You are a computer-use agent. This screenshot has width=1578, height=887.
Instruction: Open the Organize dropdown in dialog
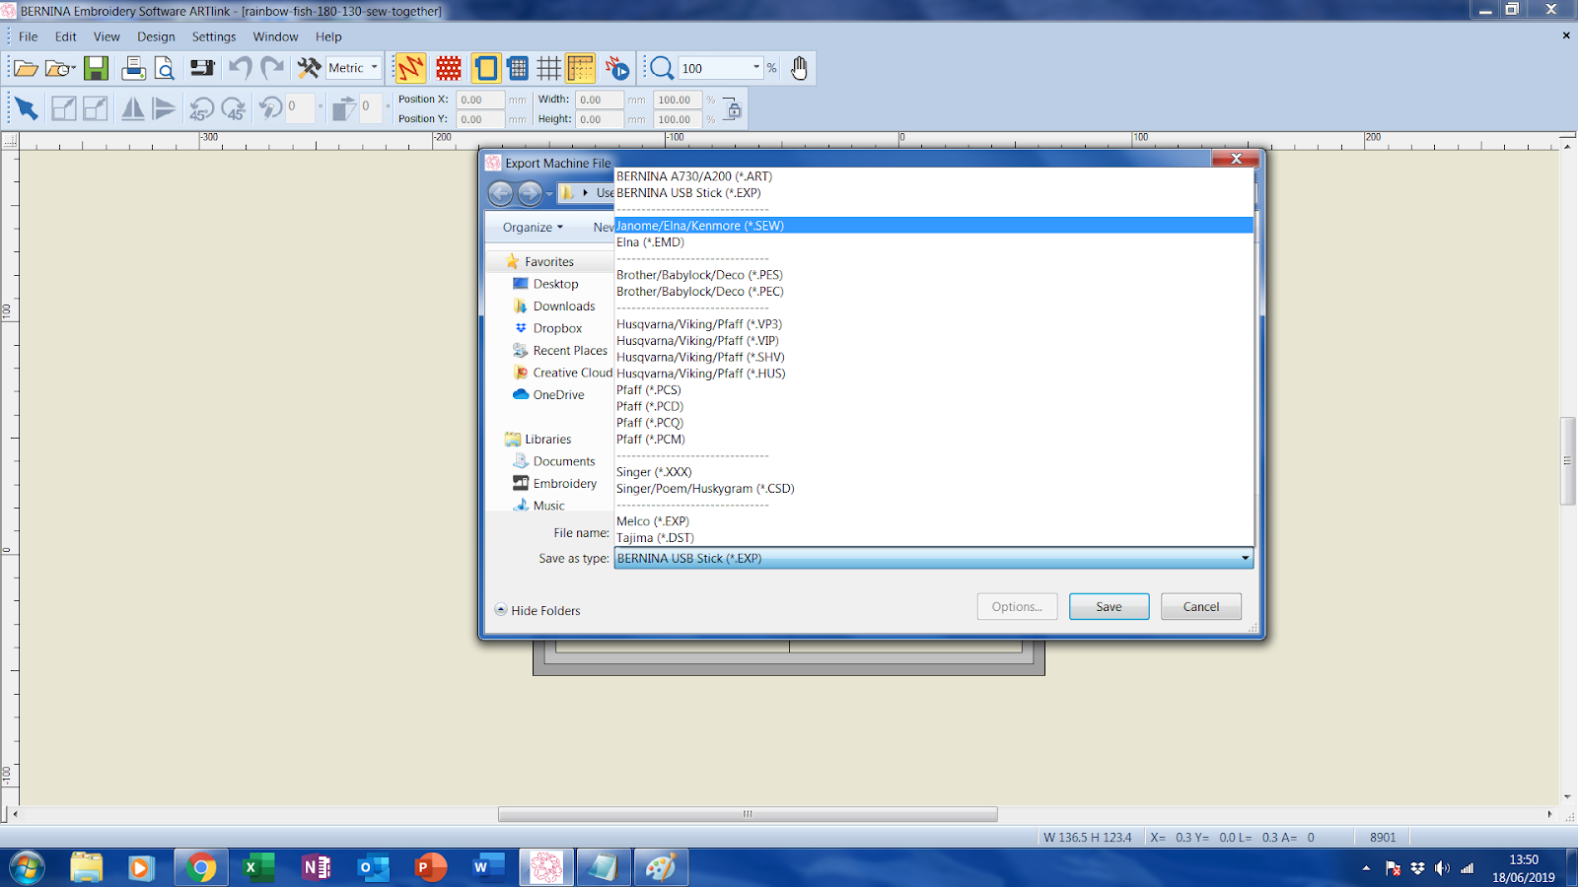(533, 227)
